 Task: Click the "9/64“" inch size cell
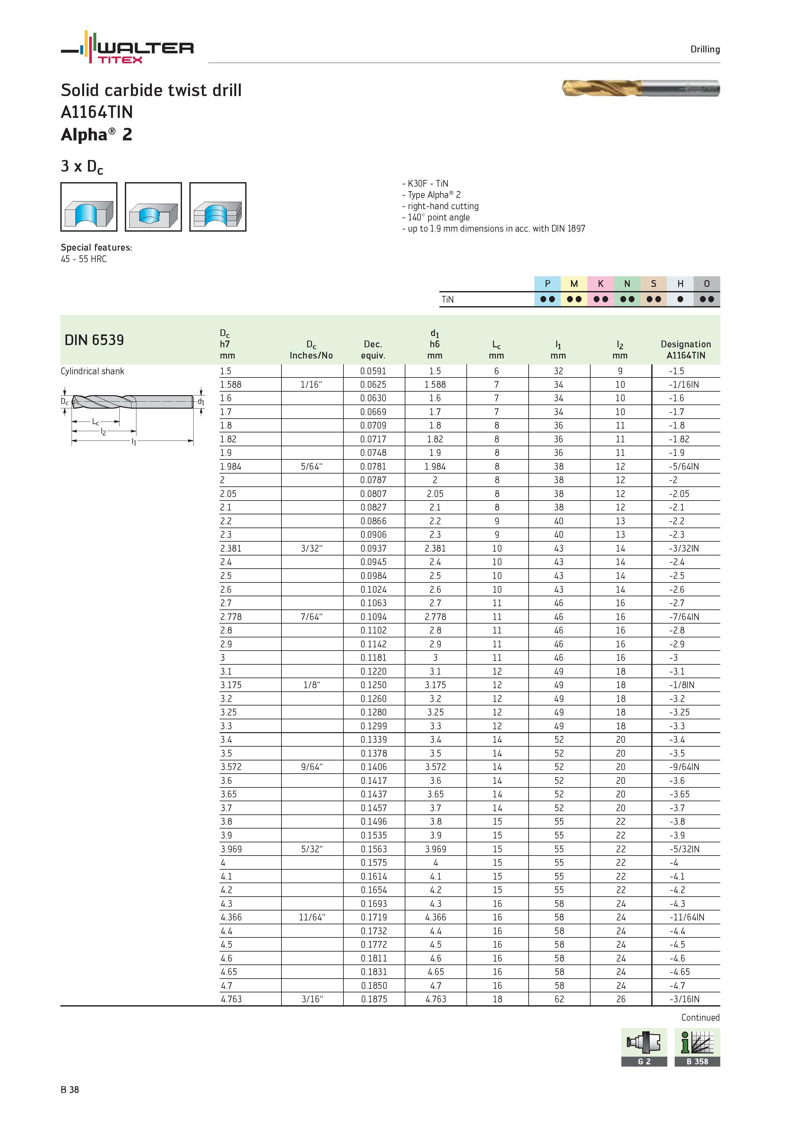pos(312,767)
